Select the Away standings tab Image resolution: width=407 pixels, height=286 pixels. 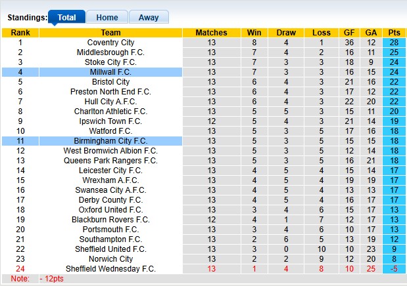[149, 18]
